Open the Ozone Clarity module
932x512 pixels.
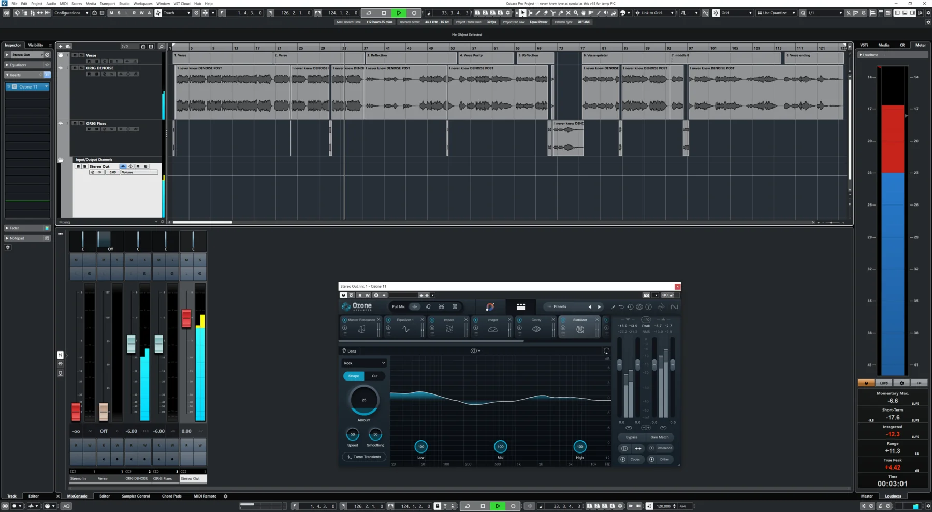536,327
